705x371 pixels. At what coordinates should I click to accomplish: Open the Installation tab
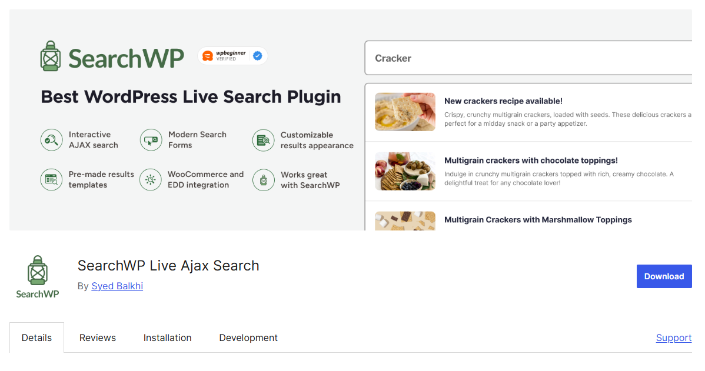click(167, 337)
